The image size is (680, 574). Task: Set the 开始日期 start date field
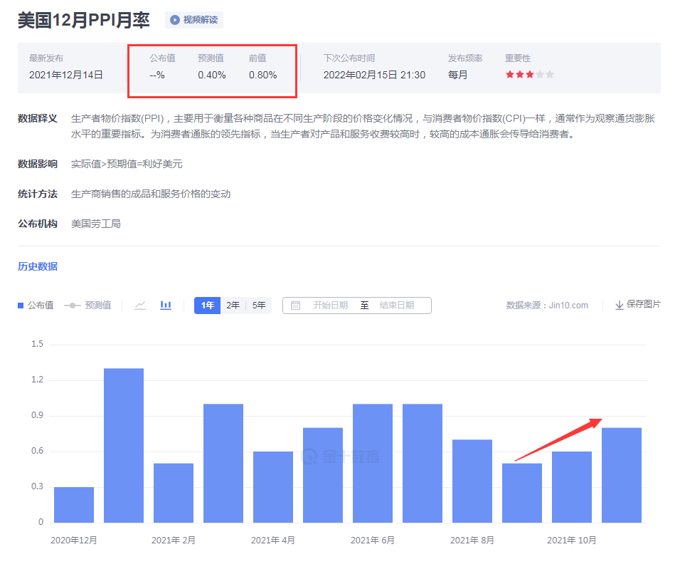coord(331,306)
